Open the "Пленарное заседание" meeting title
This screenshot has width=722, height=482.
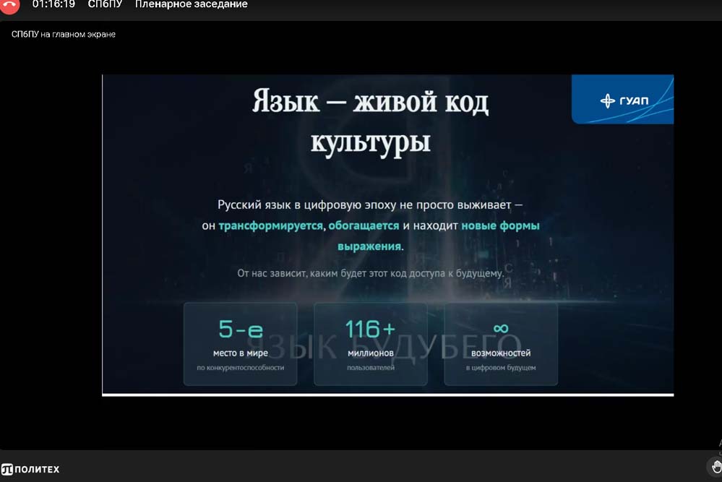tap(191, 4)
